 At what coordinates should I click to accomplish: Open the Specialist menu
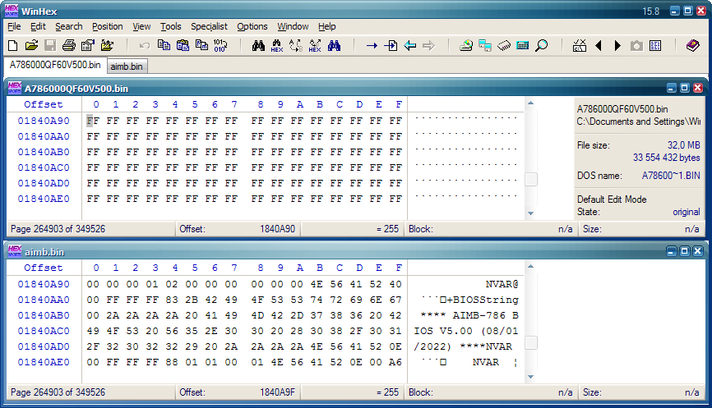(209, 26)
